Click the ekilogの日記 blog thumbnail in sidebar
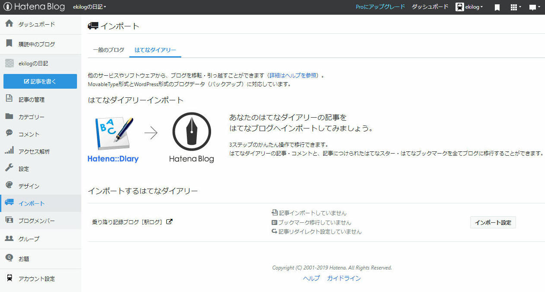This screenshot has width=545, height=292. [9, 63]
